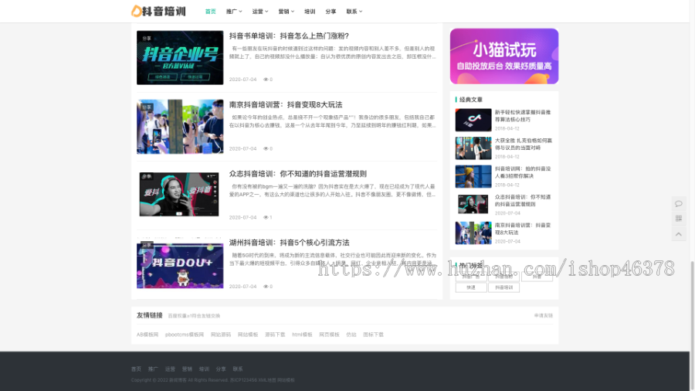
Task: Expand the 联系 nav dropdown
Action: tap(354, 12)
